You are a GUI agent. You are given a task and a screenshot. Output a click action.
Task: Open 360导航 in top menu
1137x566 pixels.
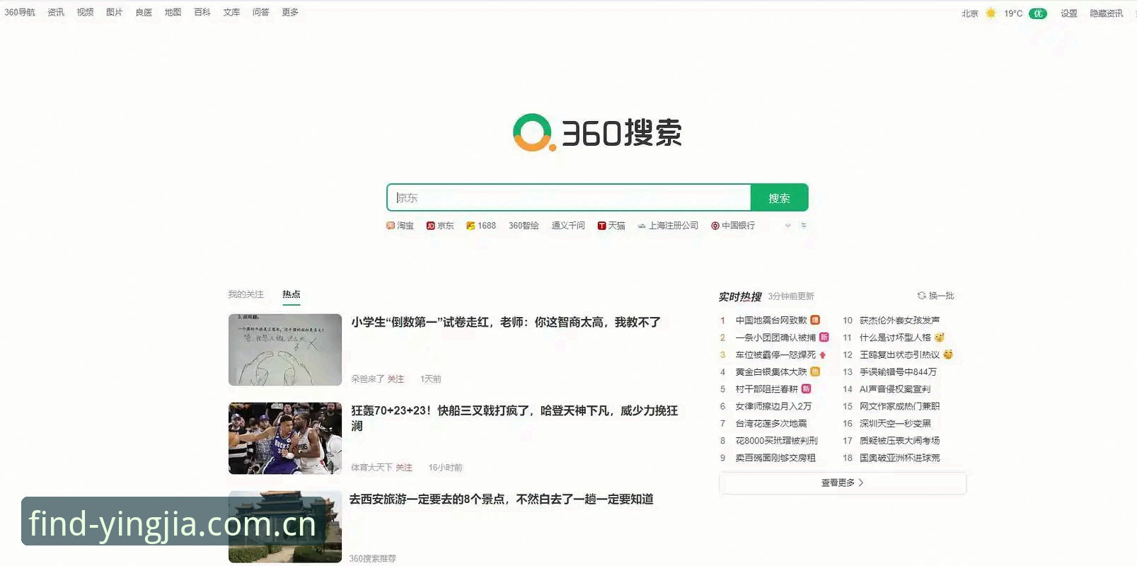coord(20,12)
